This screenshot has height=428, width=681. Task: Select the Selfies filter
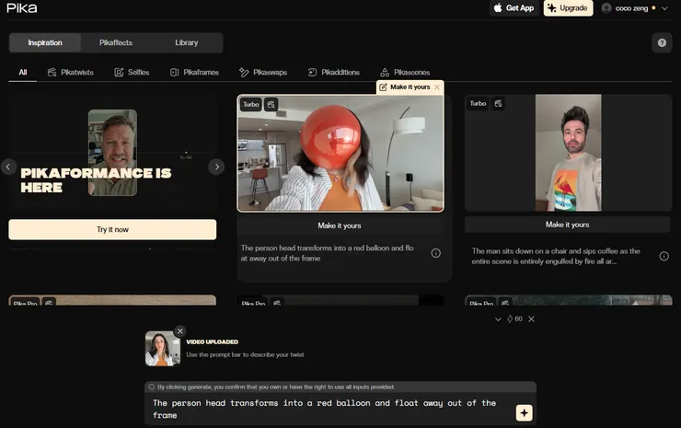[x=132, y=72]
